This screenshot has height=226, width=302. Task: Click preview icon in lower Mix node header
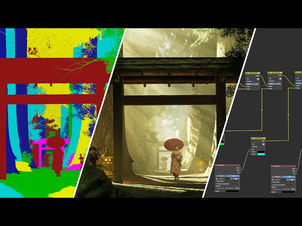pos(264,138)
